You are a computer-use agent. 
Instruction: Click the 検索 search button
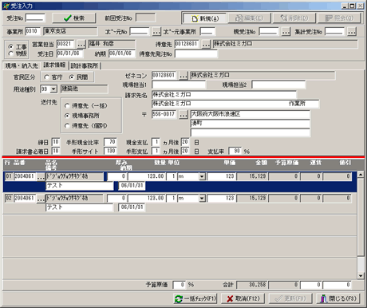(73, 18)
